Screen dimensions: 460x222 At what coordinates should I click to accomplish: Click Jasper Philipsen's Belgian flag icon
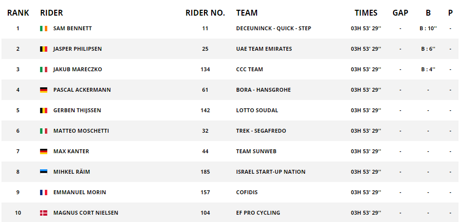tap(44, 49)
